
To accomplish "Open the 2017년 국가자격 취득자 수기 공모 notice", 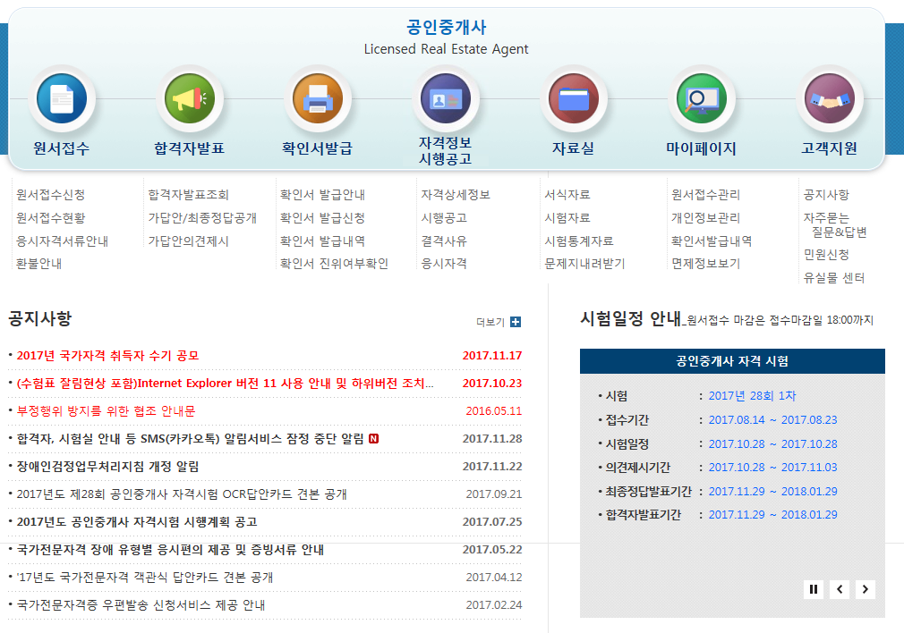I will pyautogui.click(x=107, y=356).
